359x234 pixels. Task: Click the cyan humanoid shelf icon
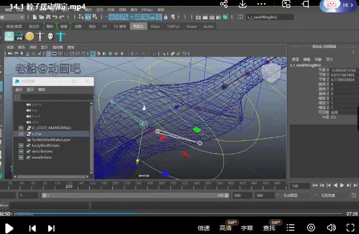point(60,36)
